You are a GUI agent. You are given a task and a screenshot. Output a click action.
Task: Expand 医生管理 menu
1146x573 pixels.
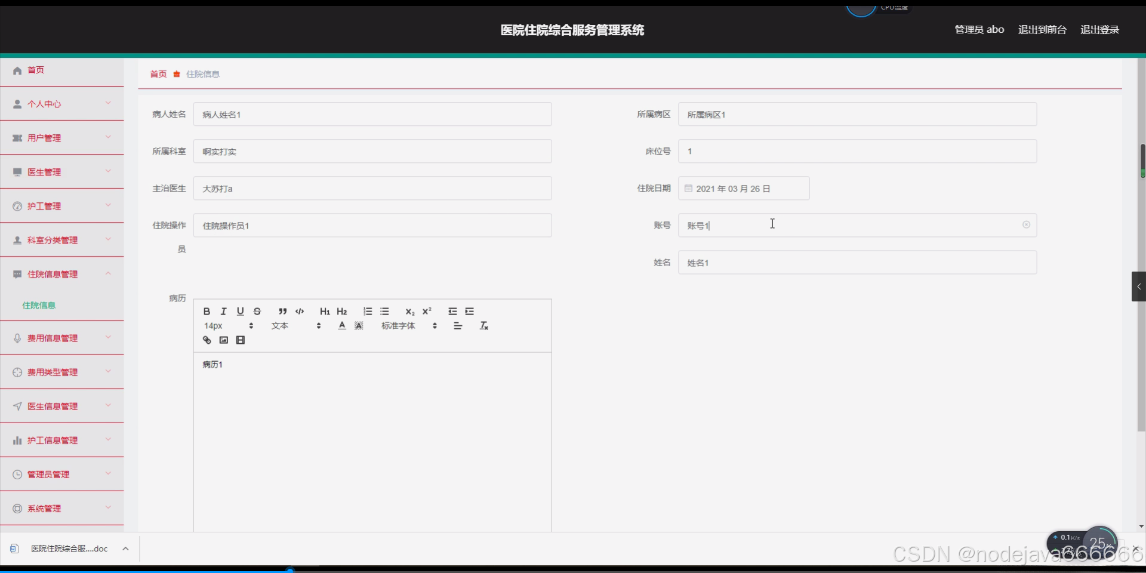tap(62, 172)
